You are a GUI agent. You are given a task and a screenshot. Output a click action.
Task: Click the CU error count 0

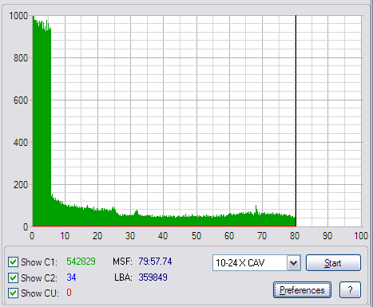(69, 293)
